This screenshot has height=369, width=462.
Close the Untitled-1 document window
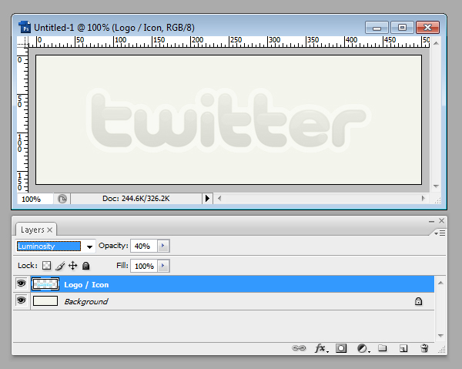(427, 28)
